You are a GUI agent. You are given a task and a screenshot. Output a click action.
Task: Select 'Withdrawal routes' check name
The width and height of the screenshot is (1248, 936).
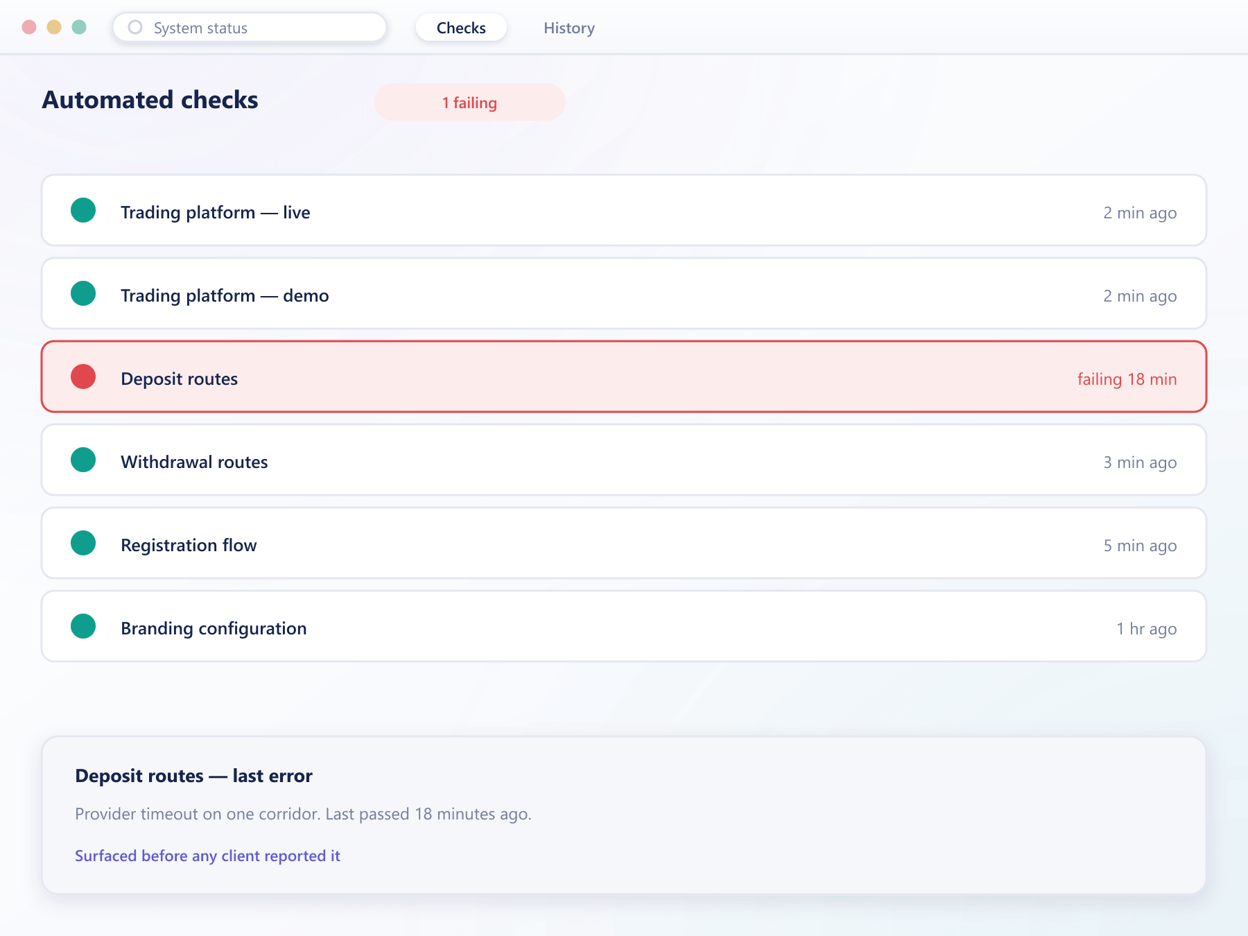194,462
